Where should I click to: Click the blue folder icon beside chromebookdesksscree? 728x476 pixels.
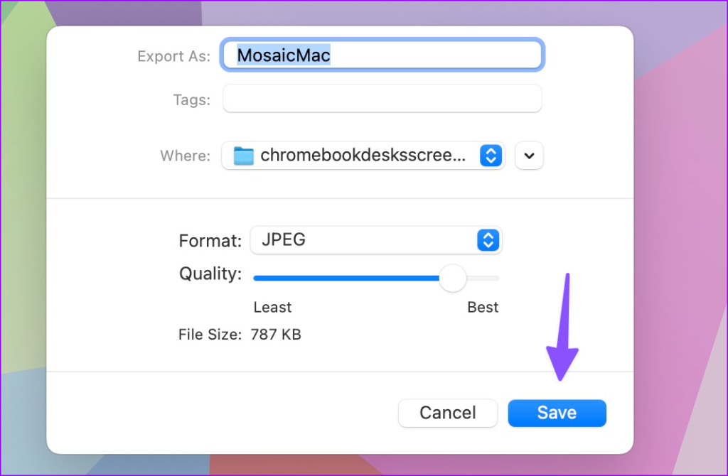[244, 156]
